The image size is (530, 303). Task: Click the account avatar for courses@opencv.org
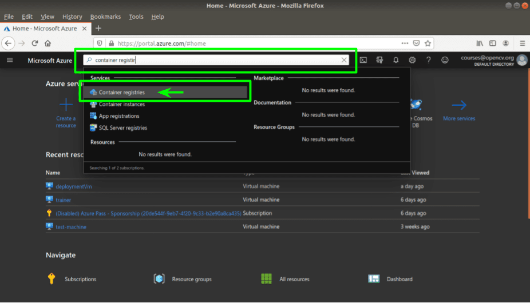coord(522,60)
